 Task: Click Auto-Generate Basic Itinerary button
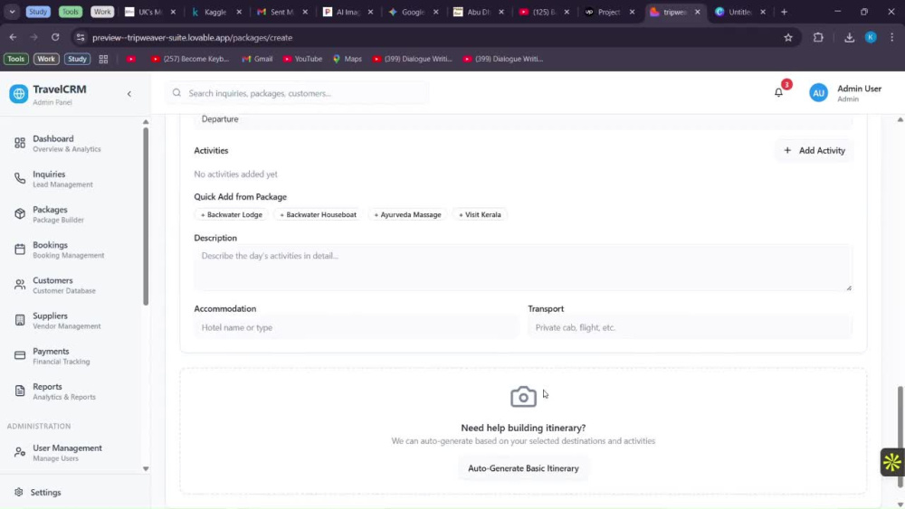tap(523, 468)
